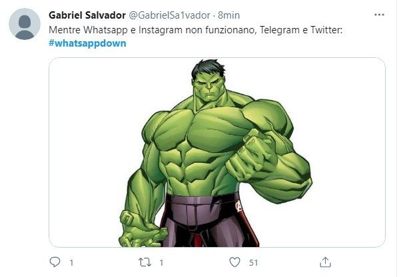Open the #whatsappdown hashtag link
The width and height of the screenshot is (407, 277).
pos(87,43)
